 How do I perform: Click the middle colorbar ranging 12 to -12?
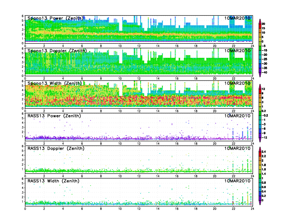[x=260, y=113]
